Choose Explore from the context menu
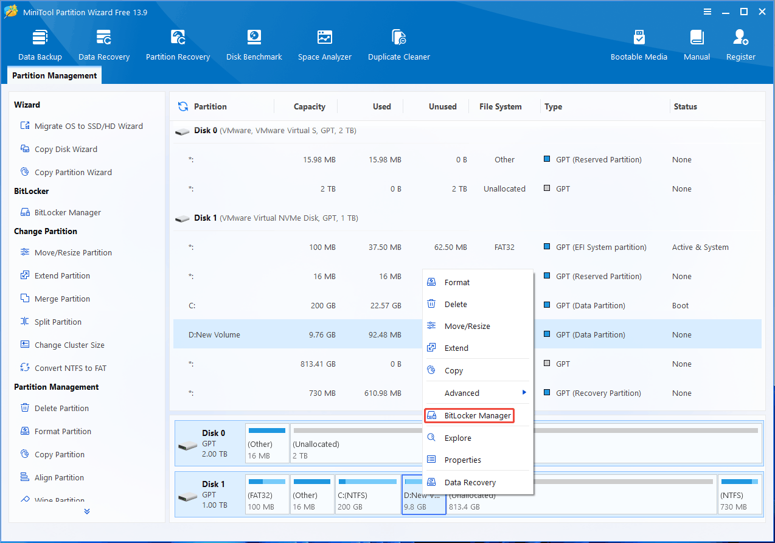Screen dimensions: 775x543 click(478, 438)
